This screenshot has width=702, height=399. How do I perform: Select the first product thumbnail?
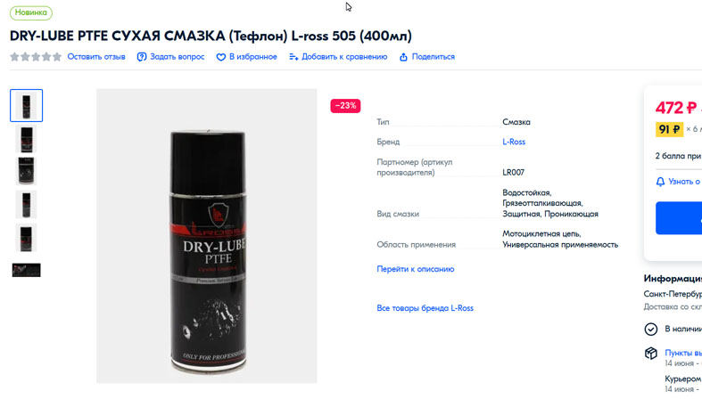pos(27,105)
